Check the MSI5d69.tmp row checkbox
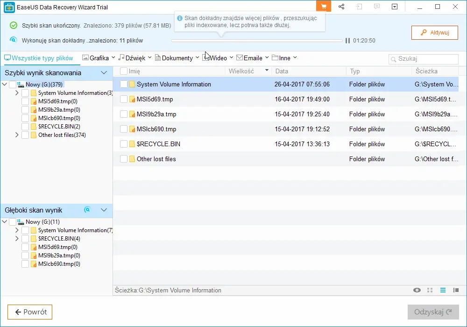Image resolution: width=467 pixels, height=327 pixels. tap(124, 99)
